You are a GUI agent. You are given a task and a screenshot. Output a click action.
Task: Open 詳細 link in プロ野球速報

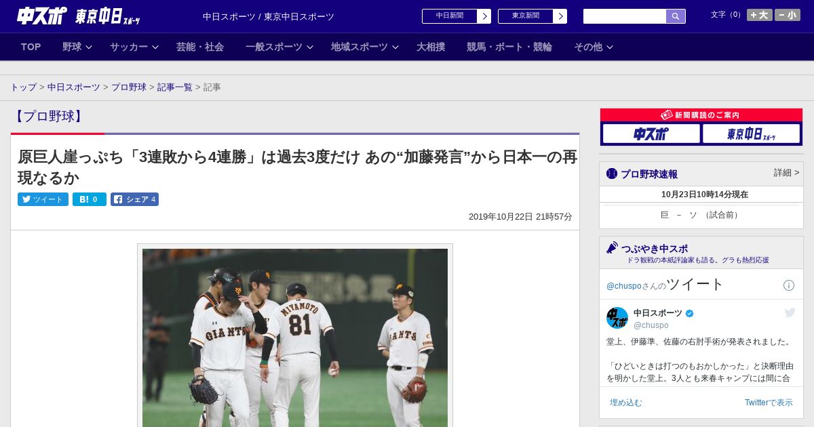pos(786,173)
